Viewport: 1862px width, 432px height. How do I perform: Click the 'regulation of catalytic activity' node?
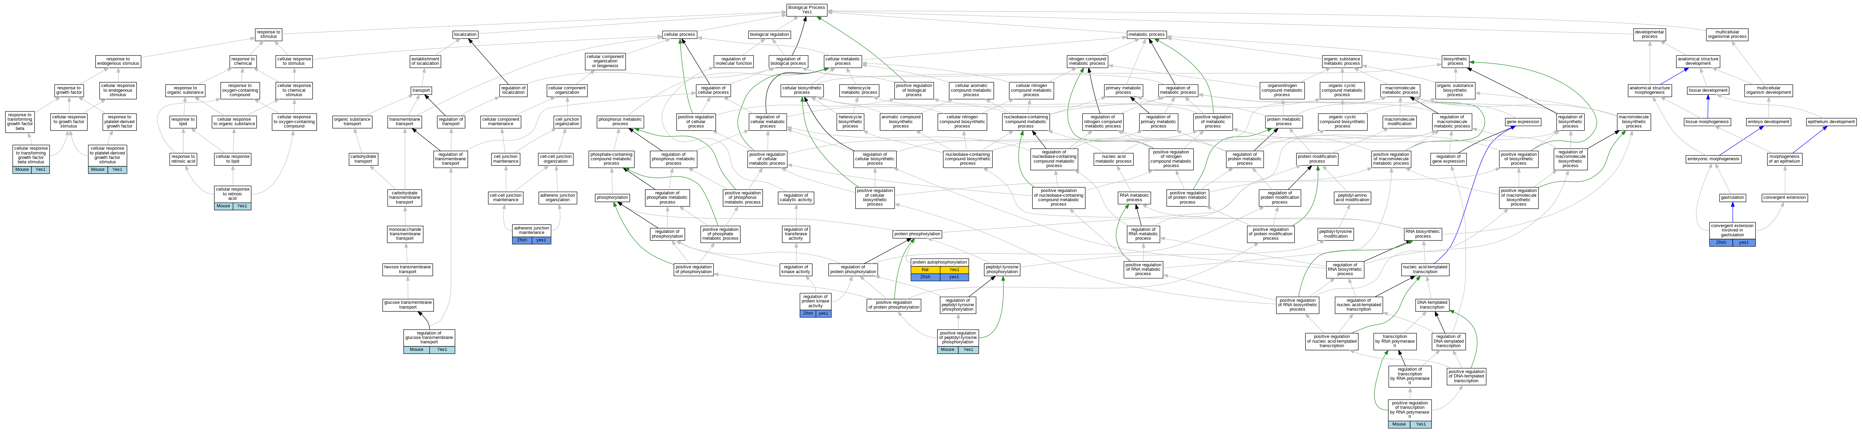tap(796, 197)
